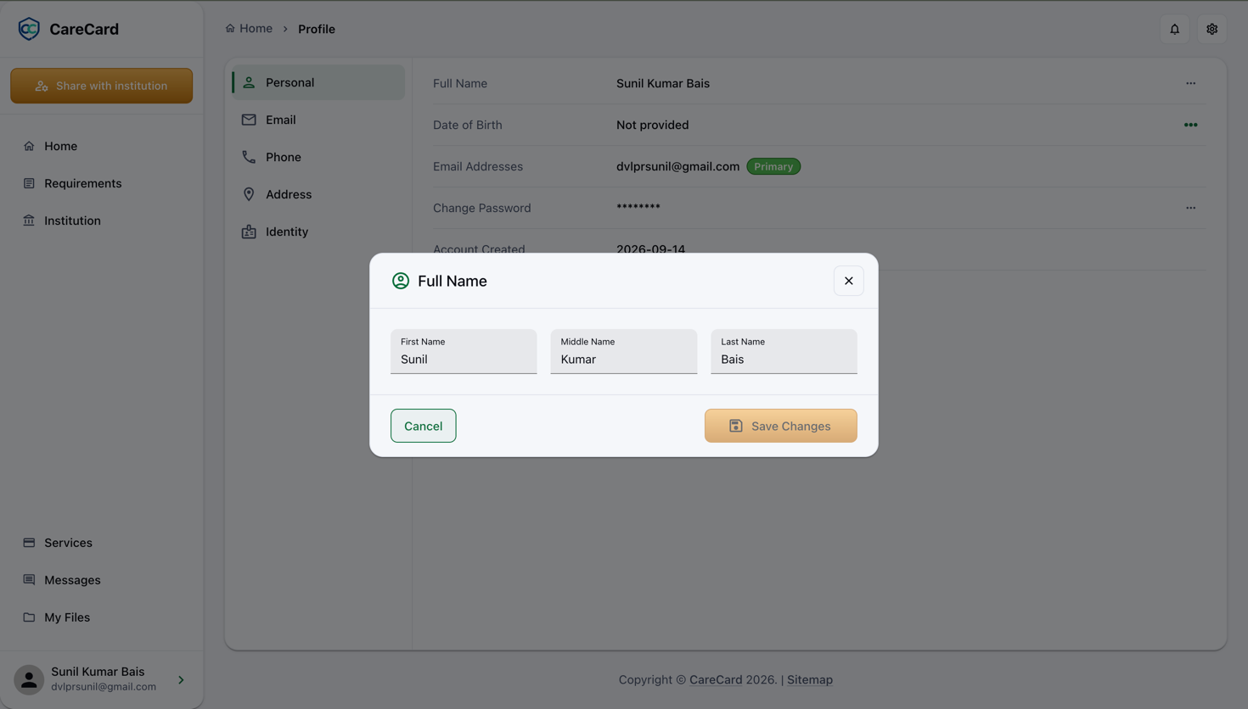Open Messages in sidebar
The height and width of the screenshot is (709, 1248).
point(102,580)
